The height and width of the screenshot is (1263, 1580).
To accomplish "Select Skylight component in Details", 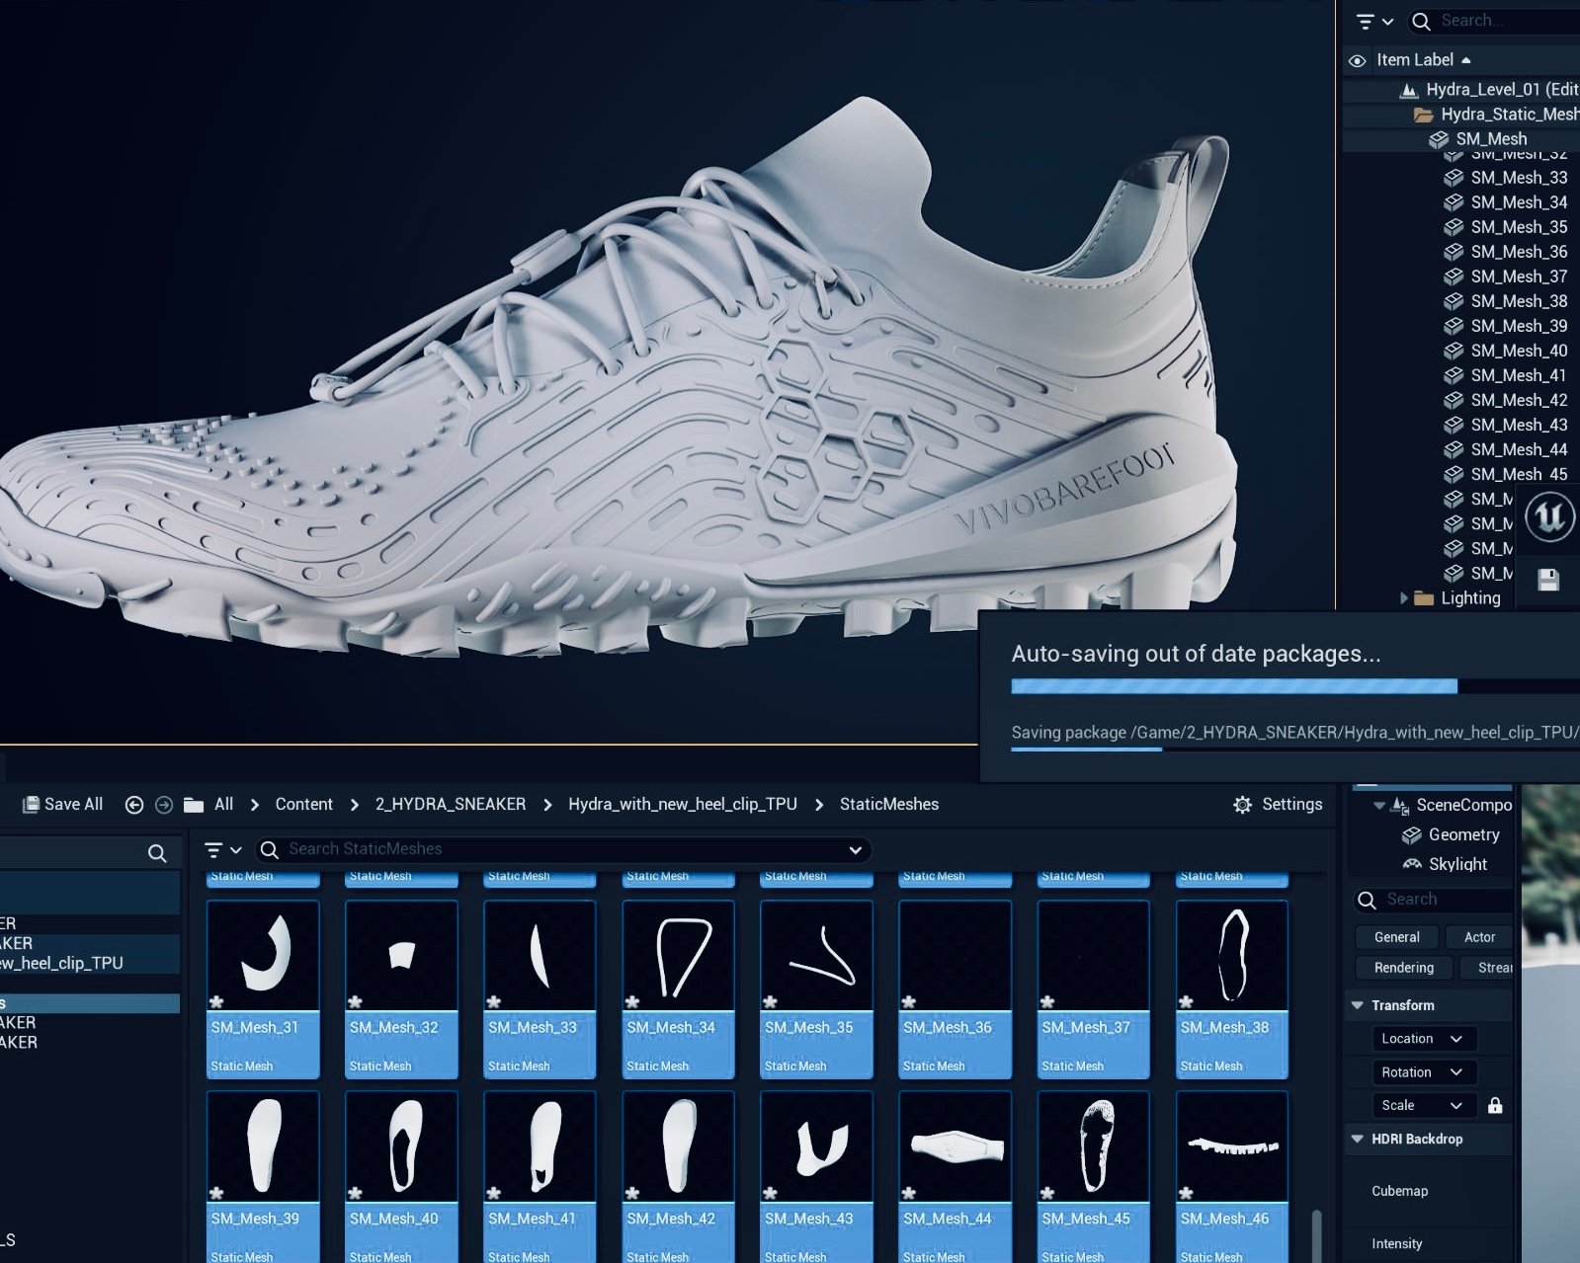I will (1457, 864).
